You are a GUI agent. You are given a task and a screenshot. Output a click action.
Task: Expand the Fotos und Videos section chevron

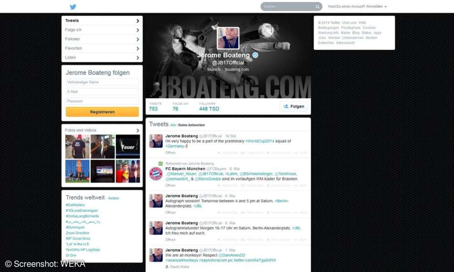[138, 130]
